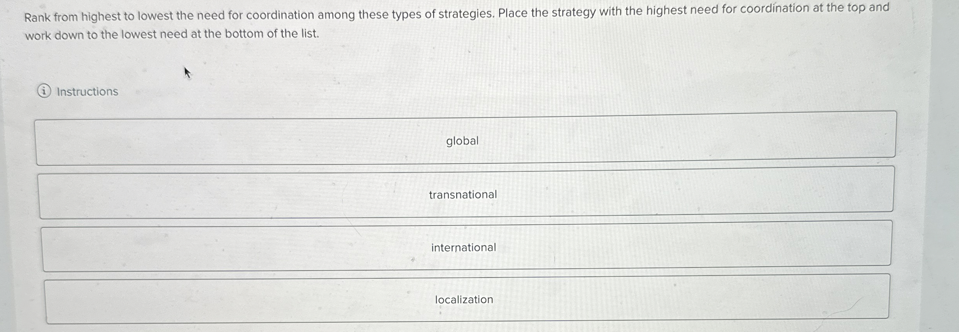This screenshot has height=332, width=959.
Task: Click the top-ranked strategy slot
Action: click(x=462, y=141)
